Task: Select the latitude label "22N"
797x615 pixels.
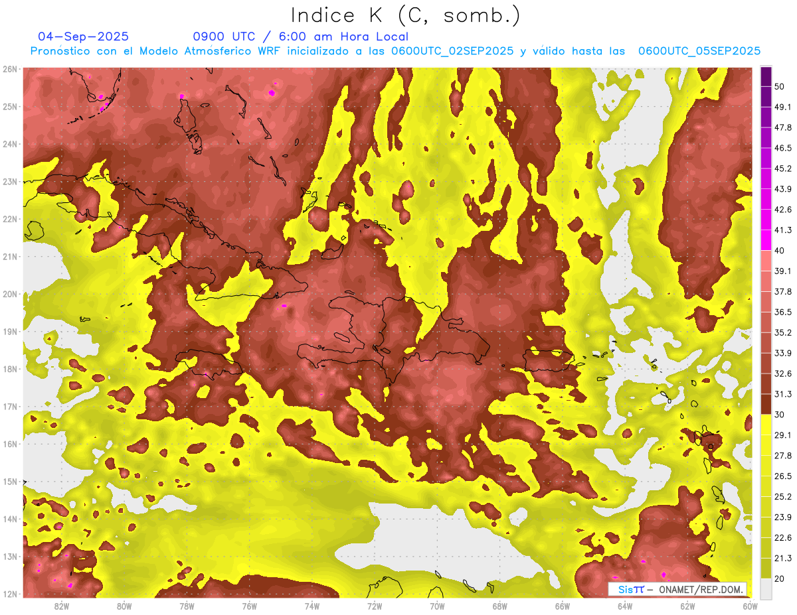Action: (x=9, y=219)
